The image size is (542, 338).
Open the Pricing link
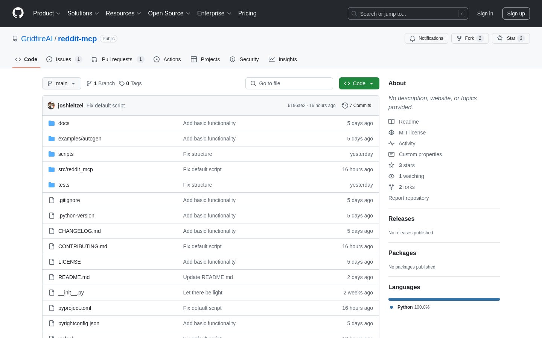pyautogui.click(x=247, y=14)
